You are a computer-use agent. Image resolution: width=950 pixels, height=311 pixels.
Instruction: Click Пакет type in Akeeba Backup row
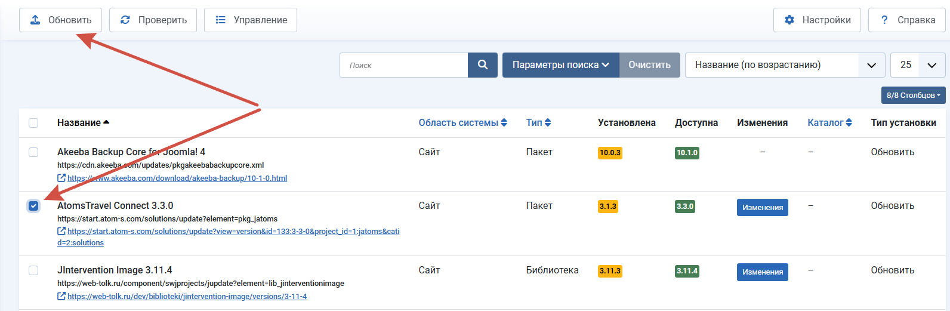tap(539, 152)
